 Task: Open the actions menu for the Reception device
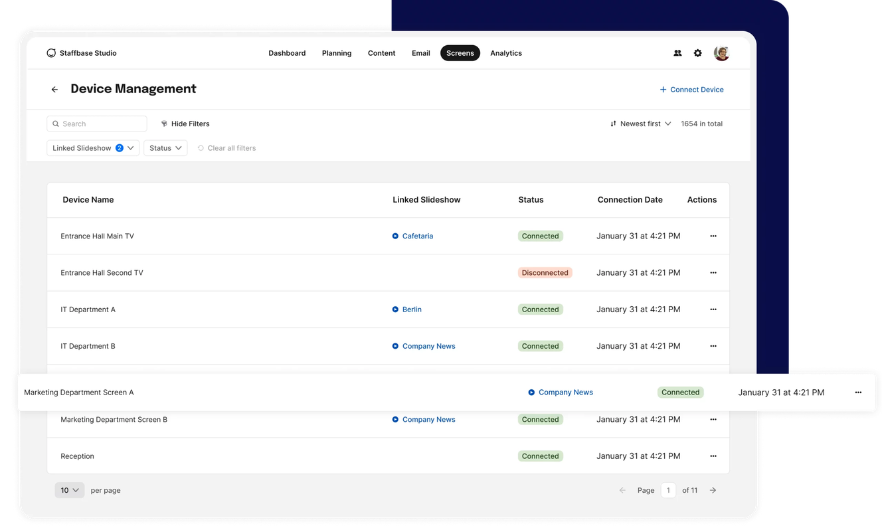click(713, 456)
